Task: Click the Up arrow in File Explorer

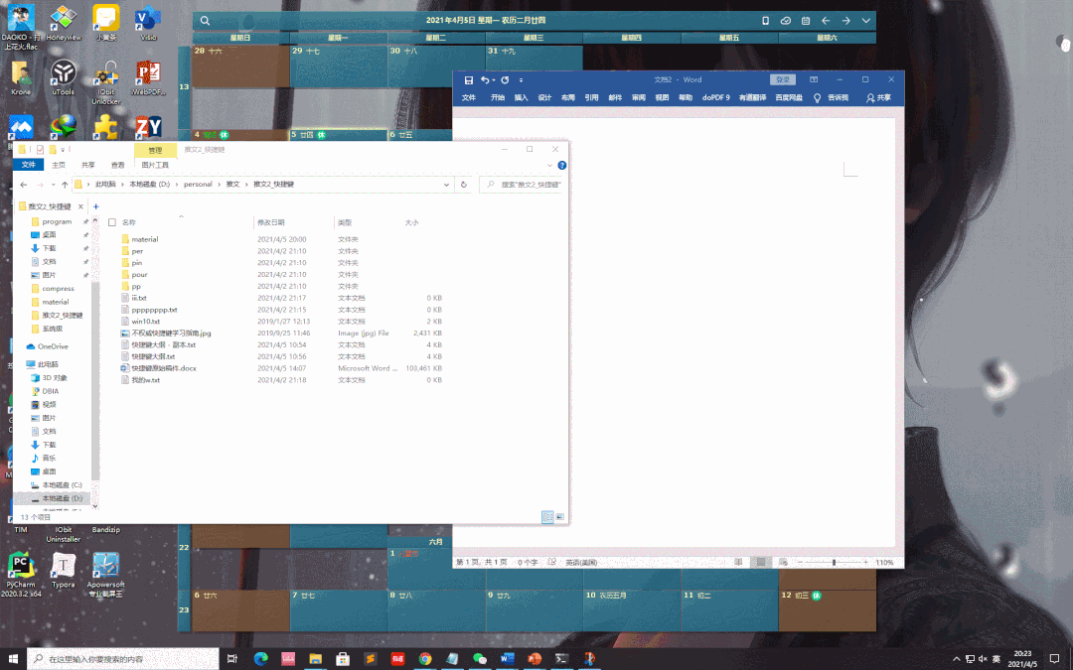Action: [x=65, y=185]
